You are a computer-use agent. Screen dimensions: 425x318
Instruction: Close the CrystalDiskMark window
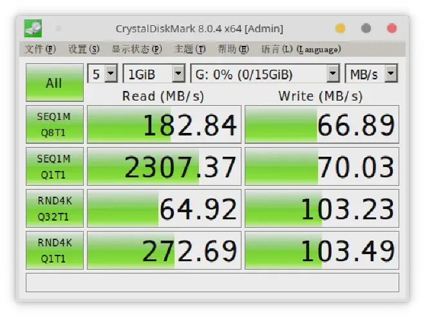click(x=391, y=28)
